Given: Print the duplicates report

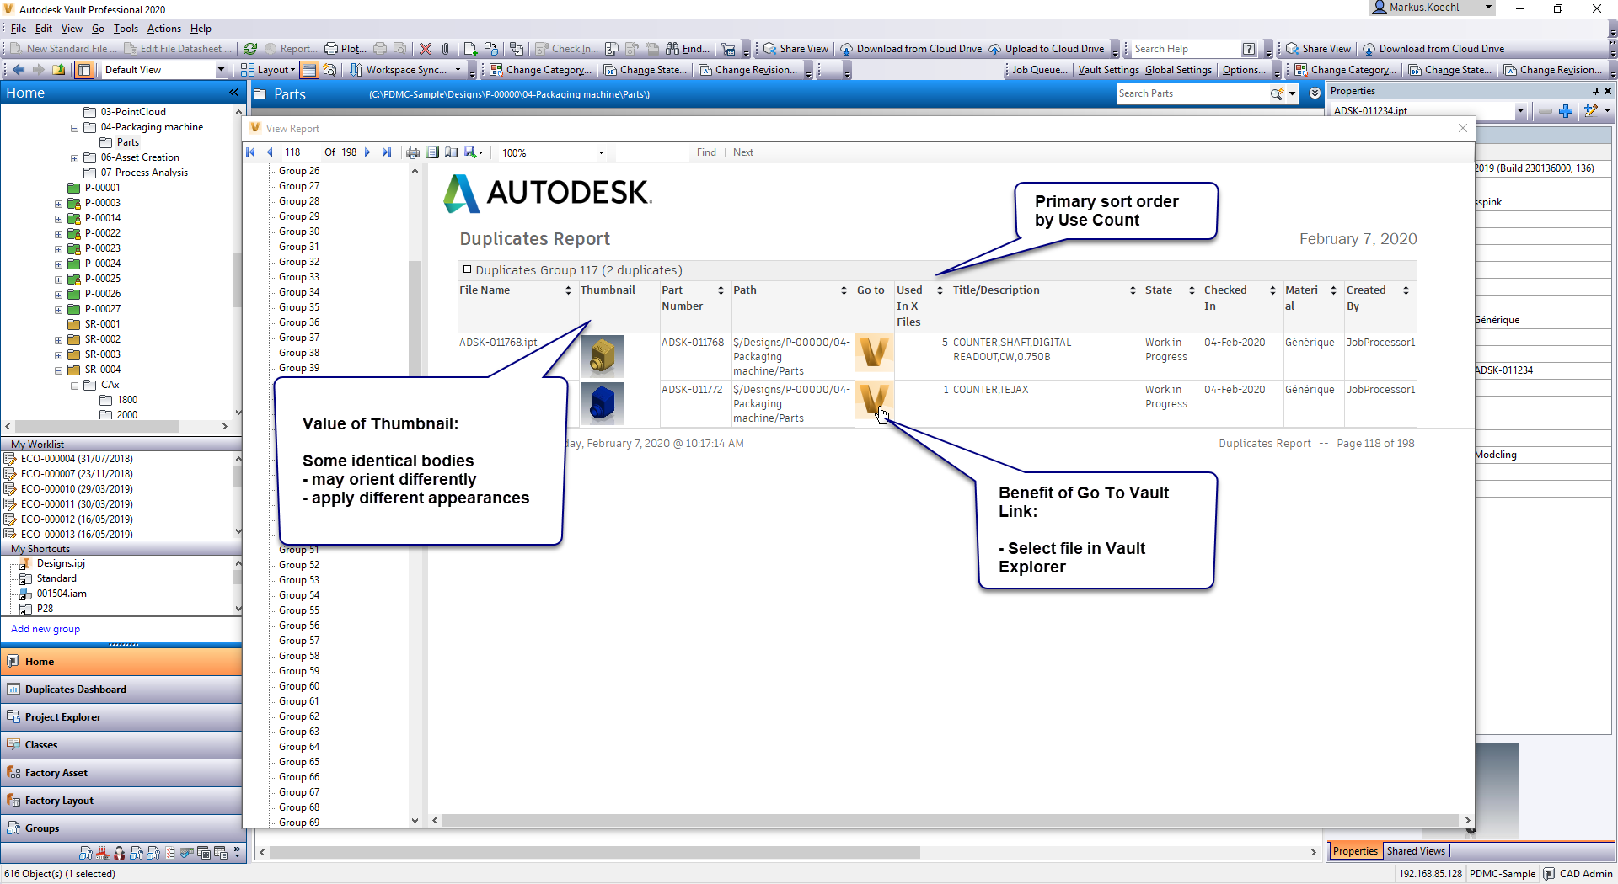Looking at the screenshot, I should (413, 152).
